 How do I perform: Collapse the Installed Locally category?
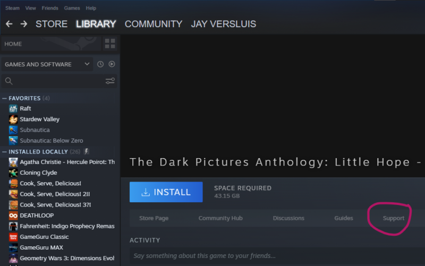4,152
